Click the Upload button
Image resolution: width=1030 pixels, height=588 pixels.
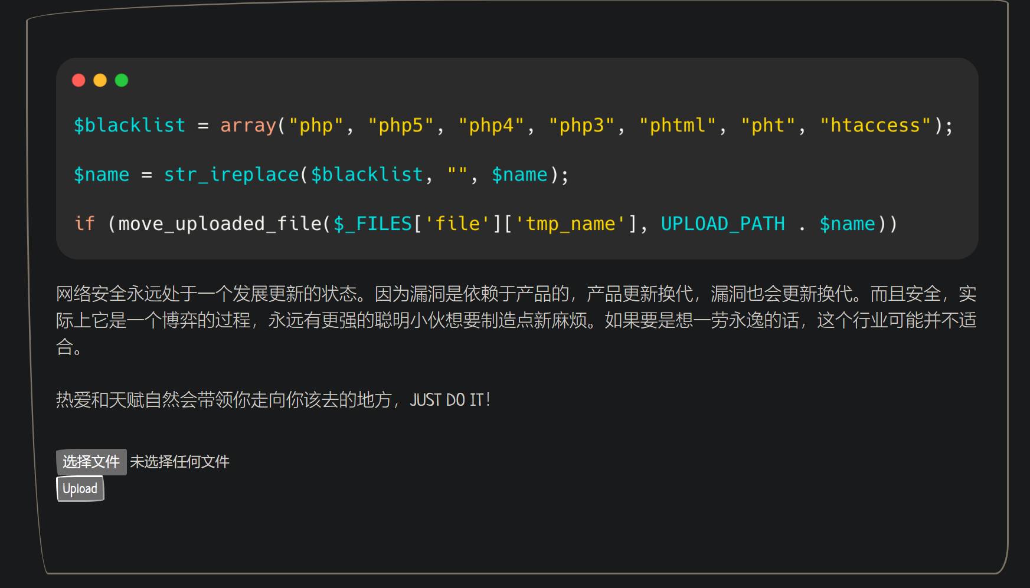[x=80, y=489]
